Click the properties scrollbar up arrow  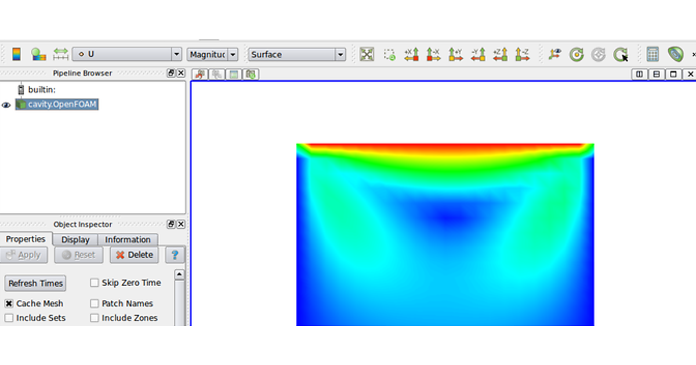[x=180, y=275]
